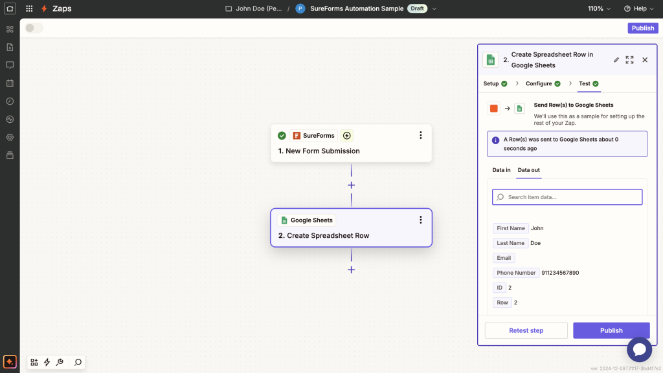Click the AI sparkle icon in sidebar

coord(10,362)
